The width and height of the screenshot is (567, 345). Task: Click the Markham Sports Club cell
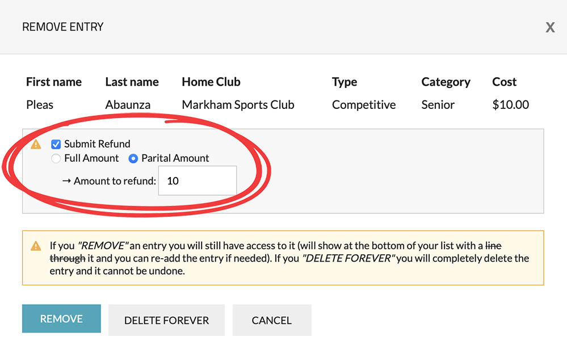pyautogui.click(x=238, y=105)
